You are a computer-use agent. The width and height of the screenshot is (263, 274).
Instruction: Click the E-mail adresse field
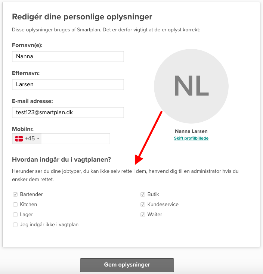68,112
